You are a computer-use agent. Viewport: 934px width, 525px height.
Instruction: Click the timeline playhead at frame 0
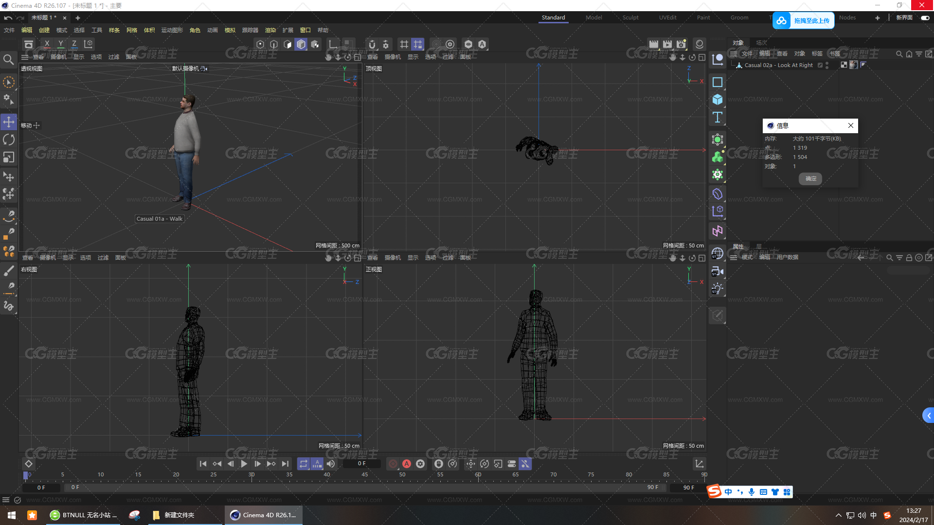click(x=26, y=475)
